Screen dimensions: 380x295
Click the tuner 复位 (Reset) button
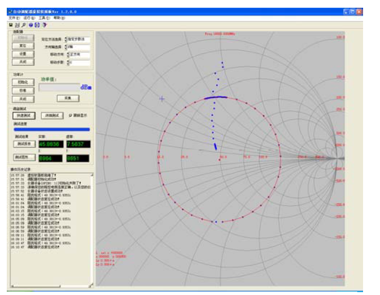coord(23,46)
